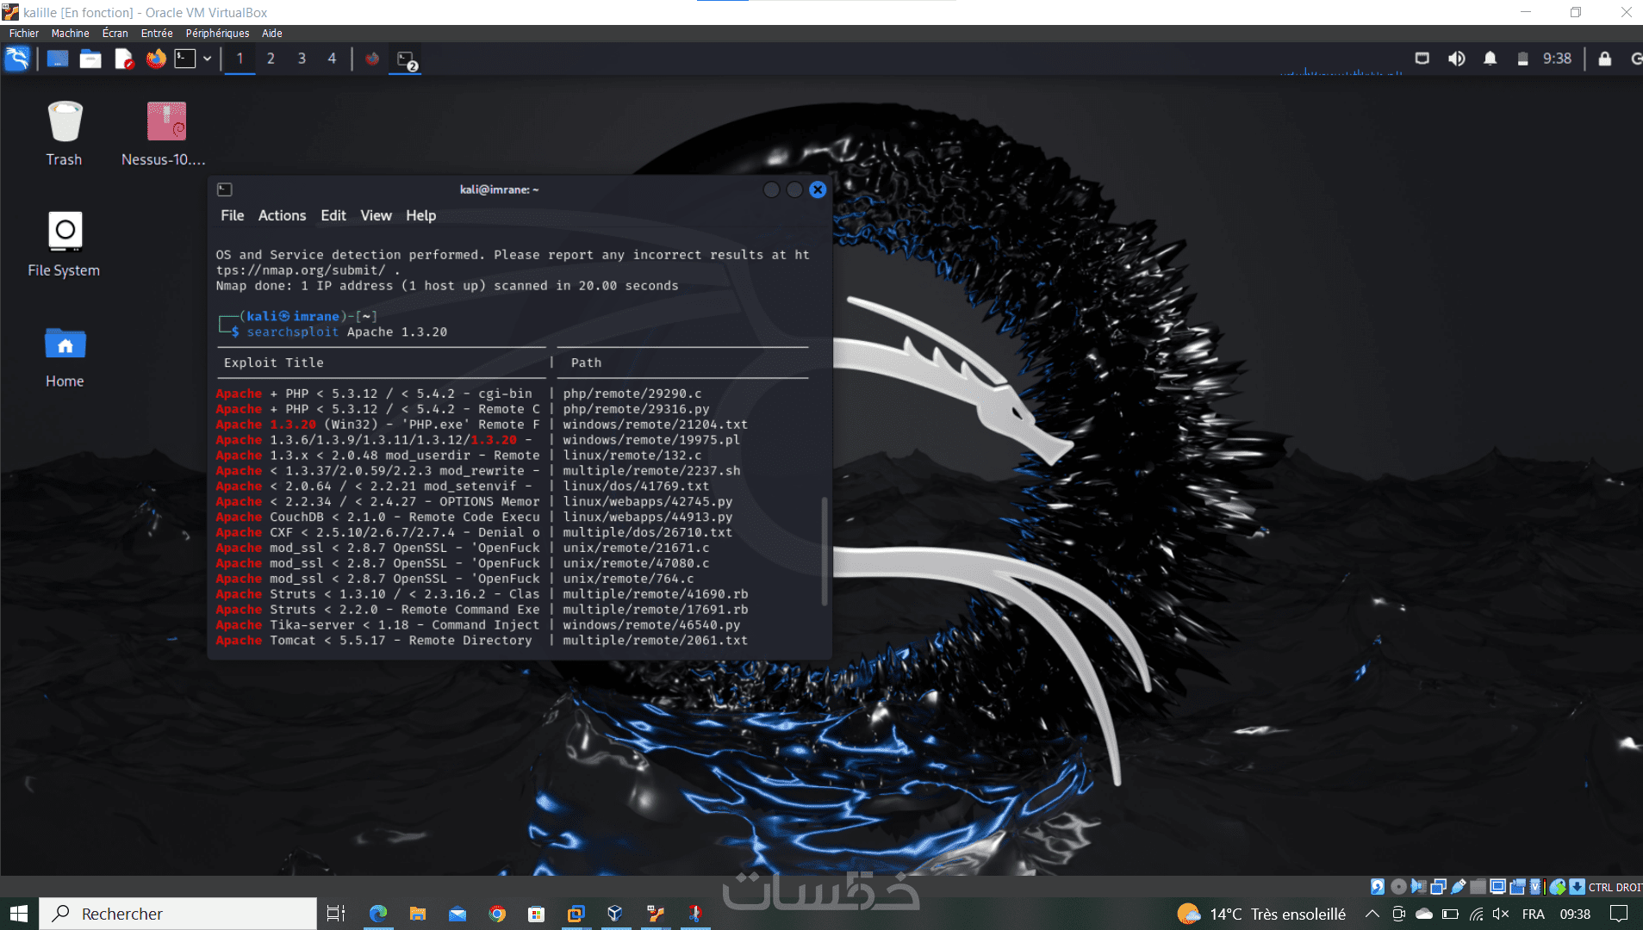Open the terminal File menu
This screenshot has height=930, width=1643.
[x=232, y=215]
